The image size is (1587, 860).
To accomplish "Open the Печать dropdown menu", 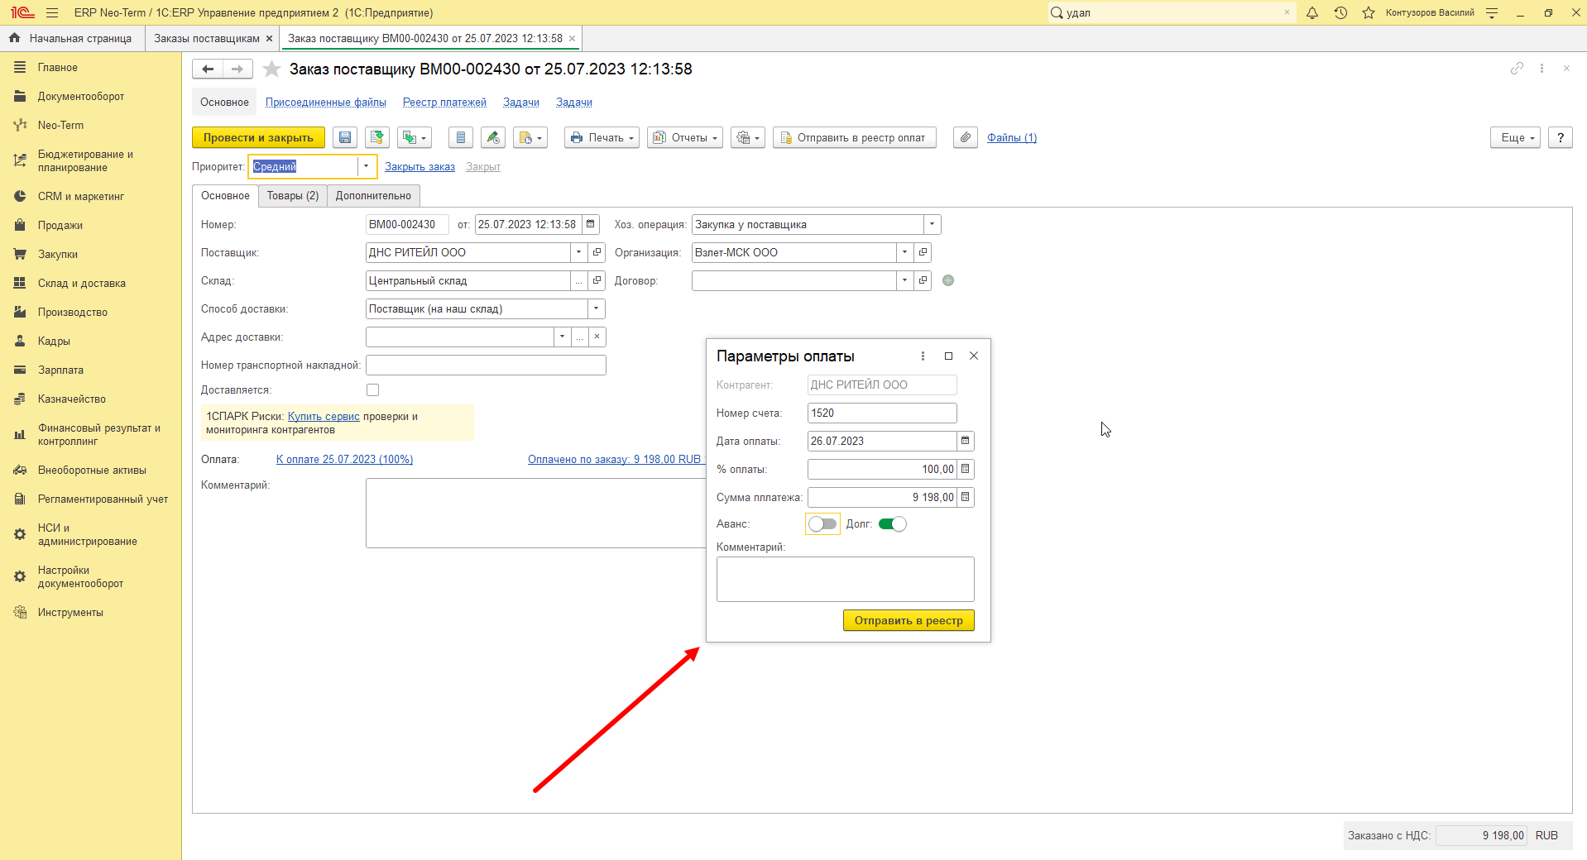I will pos(602,138).
